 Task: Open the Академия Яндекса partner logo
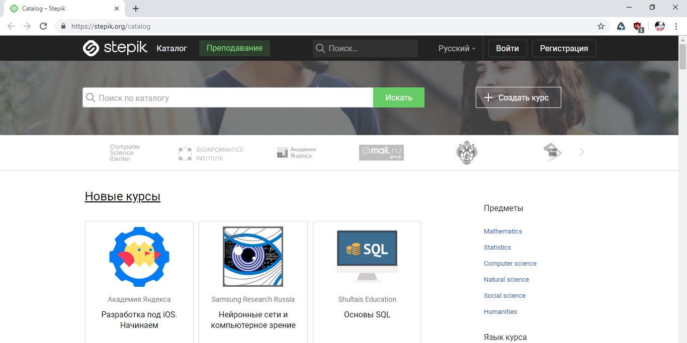click(296, 153)
